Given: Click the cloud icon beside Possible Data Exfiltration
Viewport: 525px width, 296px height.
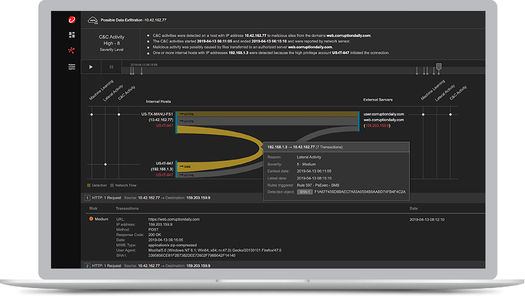Looking at the screenshot, I should [x=93, y=20].
